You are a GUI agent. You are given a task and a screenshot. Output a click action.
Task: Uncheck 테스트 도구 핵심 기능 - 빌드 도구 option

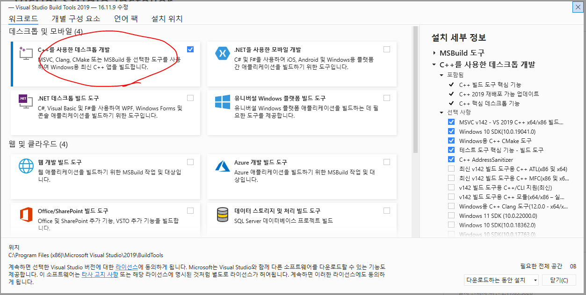point(451,150)
